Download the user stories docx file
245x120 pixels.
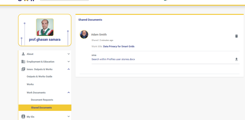coord(236,59)
